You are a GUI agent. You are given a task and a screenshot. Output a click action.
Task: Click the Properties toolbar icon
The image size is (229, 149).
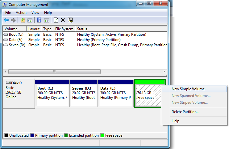point(71,20)
